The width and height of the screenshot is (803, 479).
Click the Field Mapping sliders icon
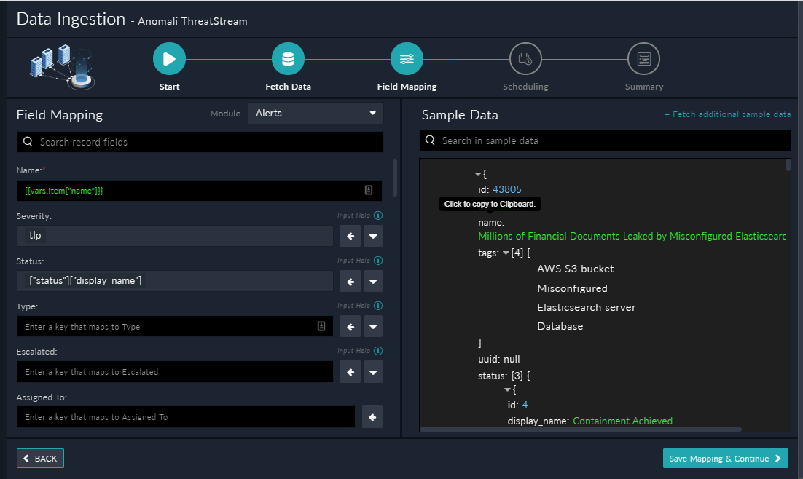coord(407,59)
